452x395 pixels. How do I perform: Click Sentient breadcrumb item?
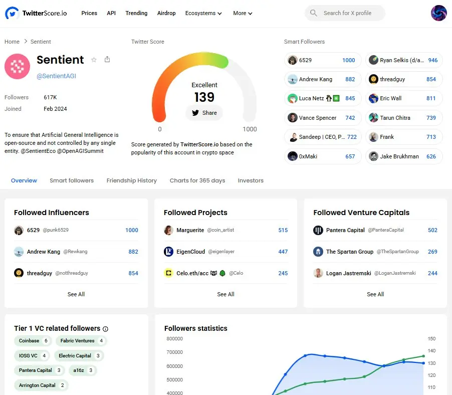pos(41,42)
